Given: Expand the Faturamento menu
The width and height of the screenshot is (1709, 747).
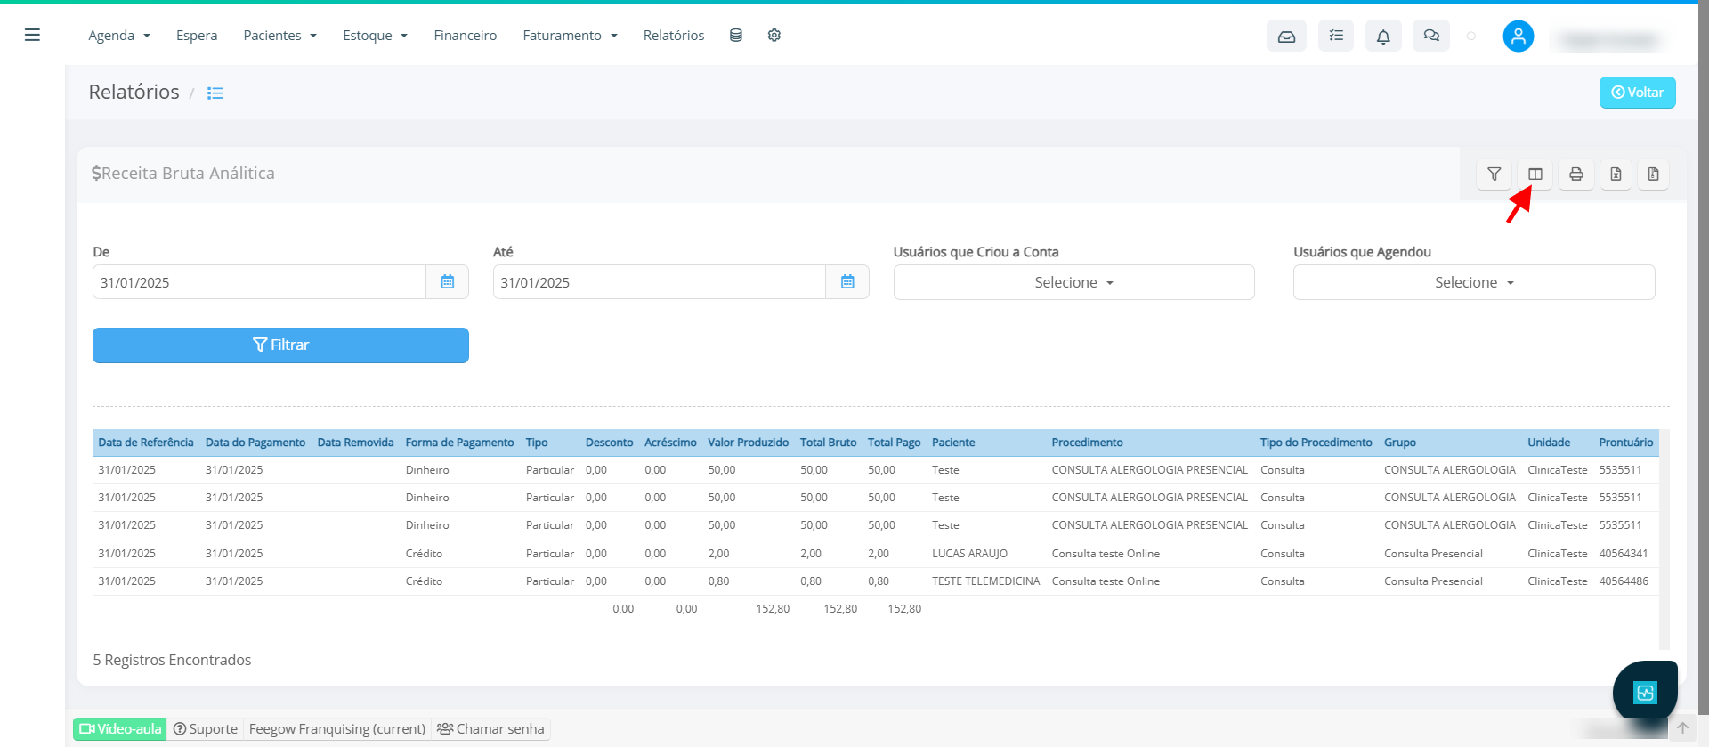Looking at the screenshot, I should pyautogui.click(x=570, y=36).
